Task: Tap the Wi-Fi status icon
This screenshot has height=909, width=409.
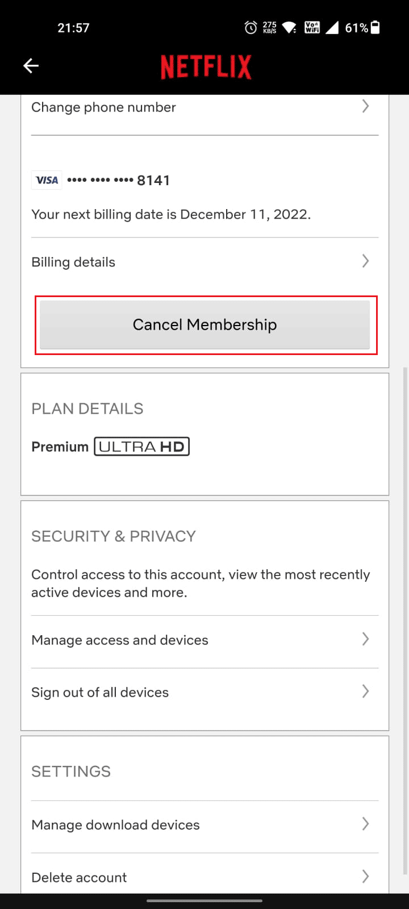Action: (x=289, y=27)
